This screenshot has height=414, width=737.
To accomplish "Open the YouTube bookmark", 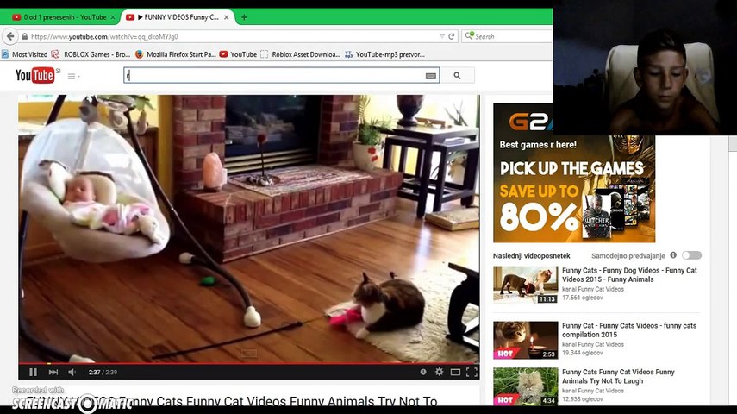I will 238,54.
